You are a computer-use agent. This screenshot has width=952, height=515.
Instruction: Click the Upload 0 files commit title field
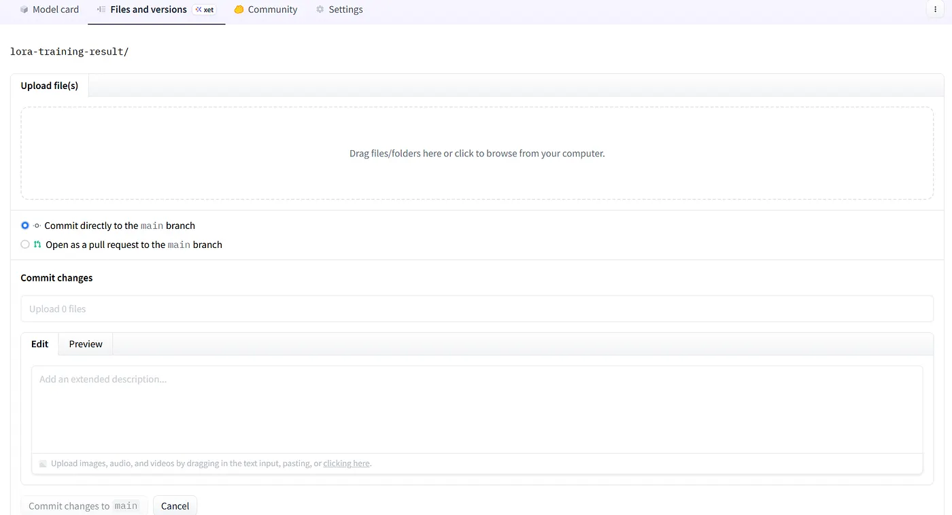click(477, 308)
